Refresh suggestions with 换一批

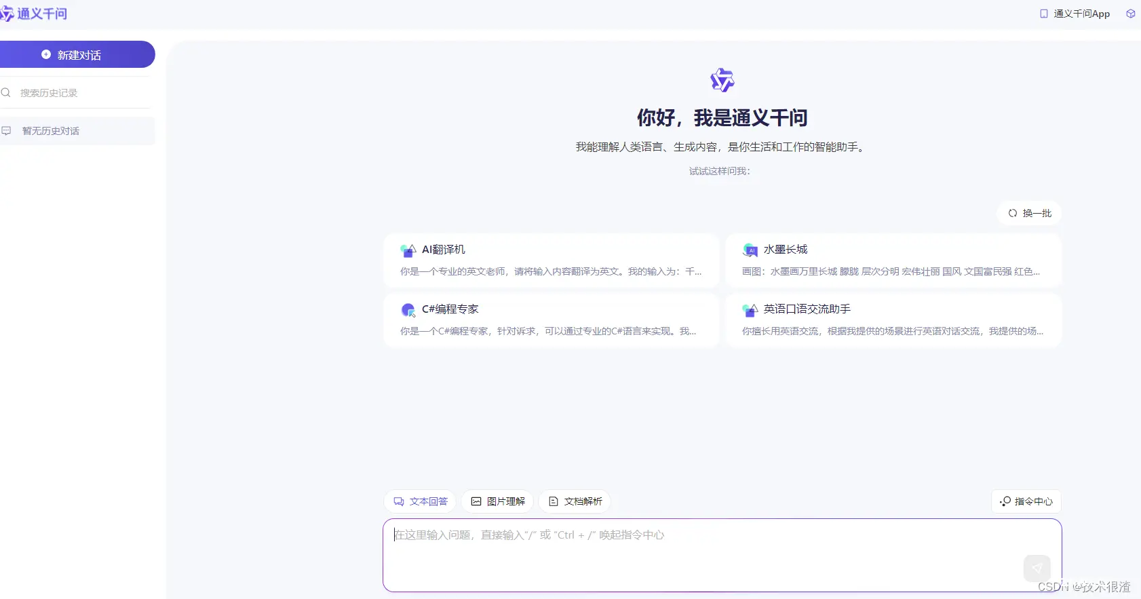pyautogui.click(x=1029, y=213)
